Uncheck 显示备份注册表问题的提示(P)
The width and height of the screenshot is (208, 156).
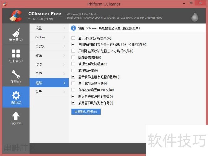tap(73, 77)
